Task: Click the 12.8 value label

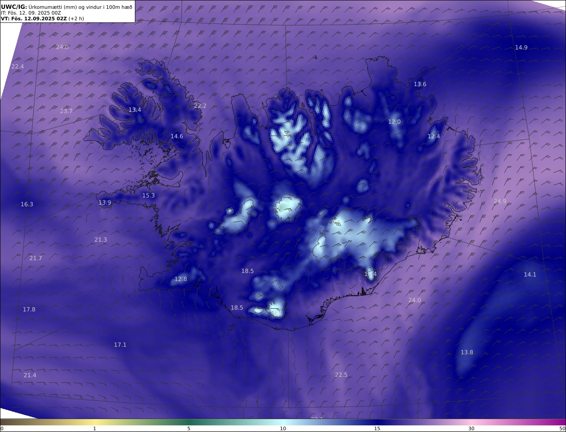Action: point(181,279)
